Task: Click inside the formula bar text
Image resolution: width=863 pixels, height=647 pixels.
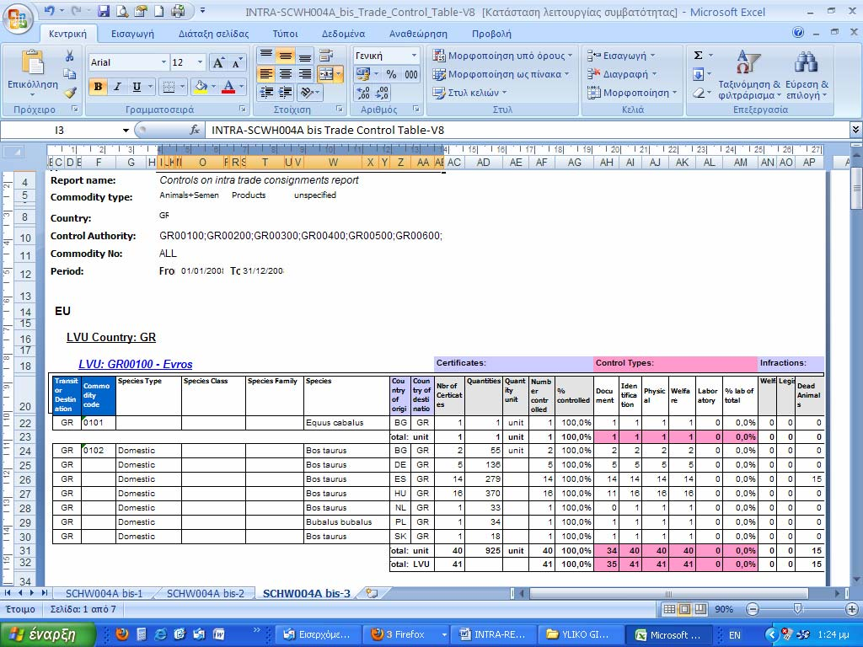Action: click(x=328, y=131)
